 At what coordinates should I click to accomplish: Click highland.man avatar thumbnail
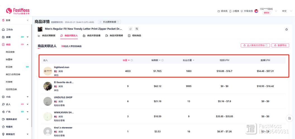47,71
